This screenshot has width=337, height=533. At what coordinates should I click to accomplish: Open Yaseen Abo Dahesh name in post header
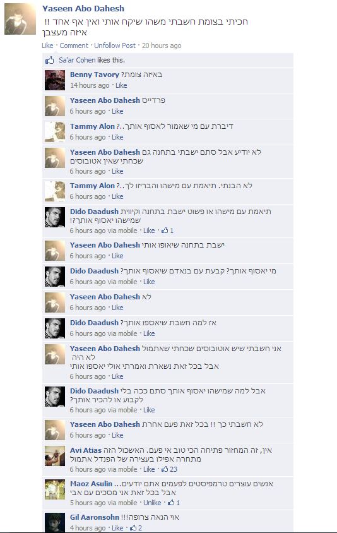click(x=83, y=8)
